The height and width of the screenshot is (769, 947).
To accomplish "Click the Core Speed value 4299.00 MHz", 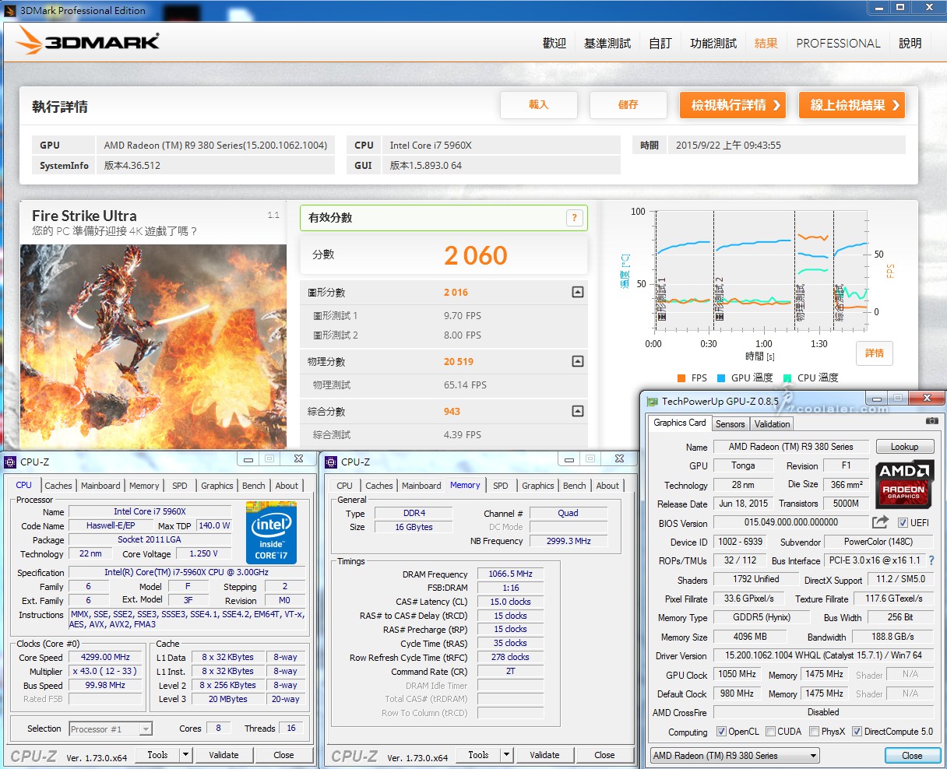I will (107, 658).
